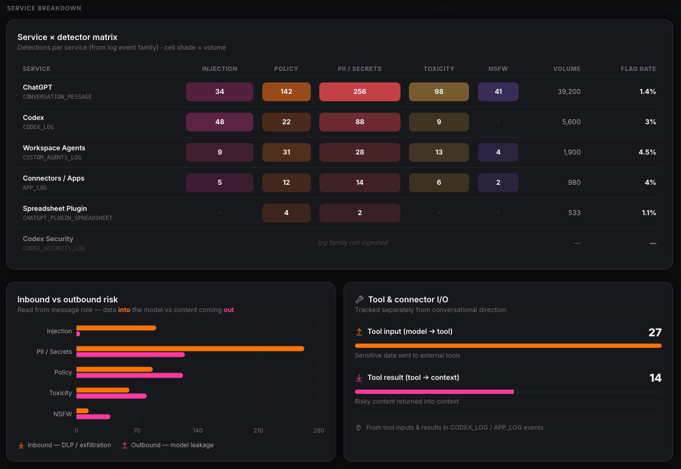Viewport: 681px width, 469px height.
Task: Click Connectors / Apps PII cell 14
Action: tap(360, 182)
